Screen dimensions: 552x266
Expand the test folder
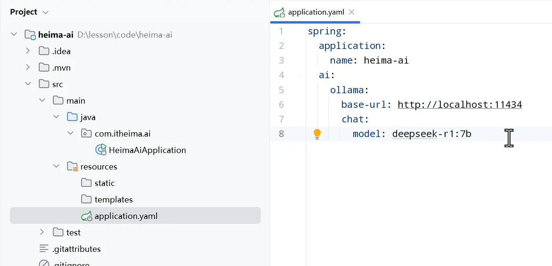[x=42, y=232]
